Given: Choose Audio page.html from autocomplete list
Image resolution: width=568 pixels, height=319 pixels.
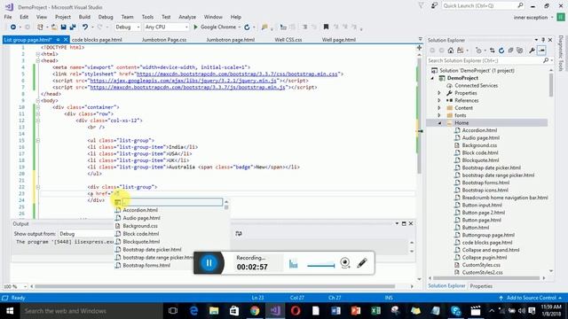Looking at the screenshot, I should click(x=141, y=218).
